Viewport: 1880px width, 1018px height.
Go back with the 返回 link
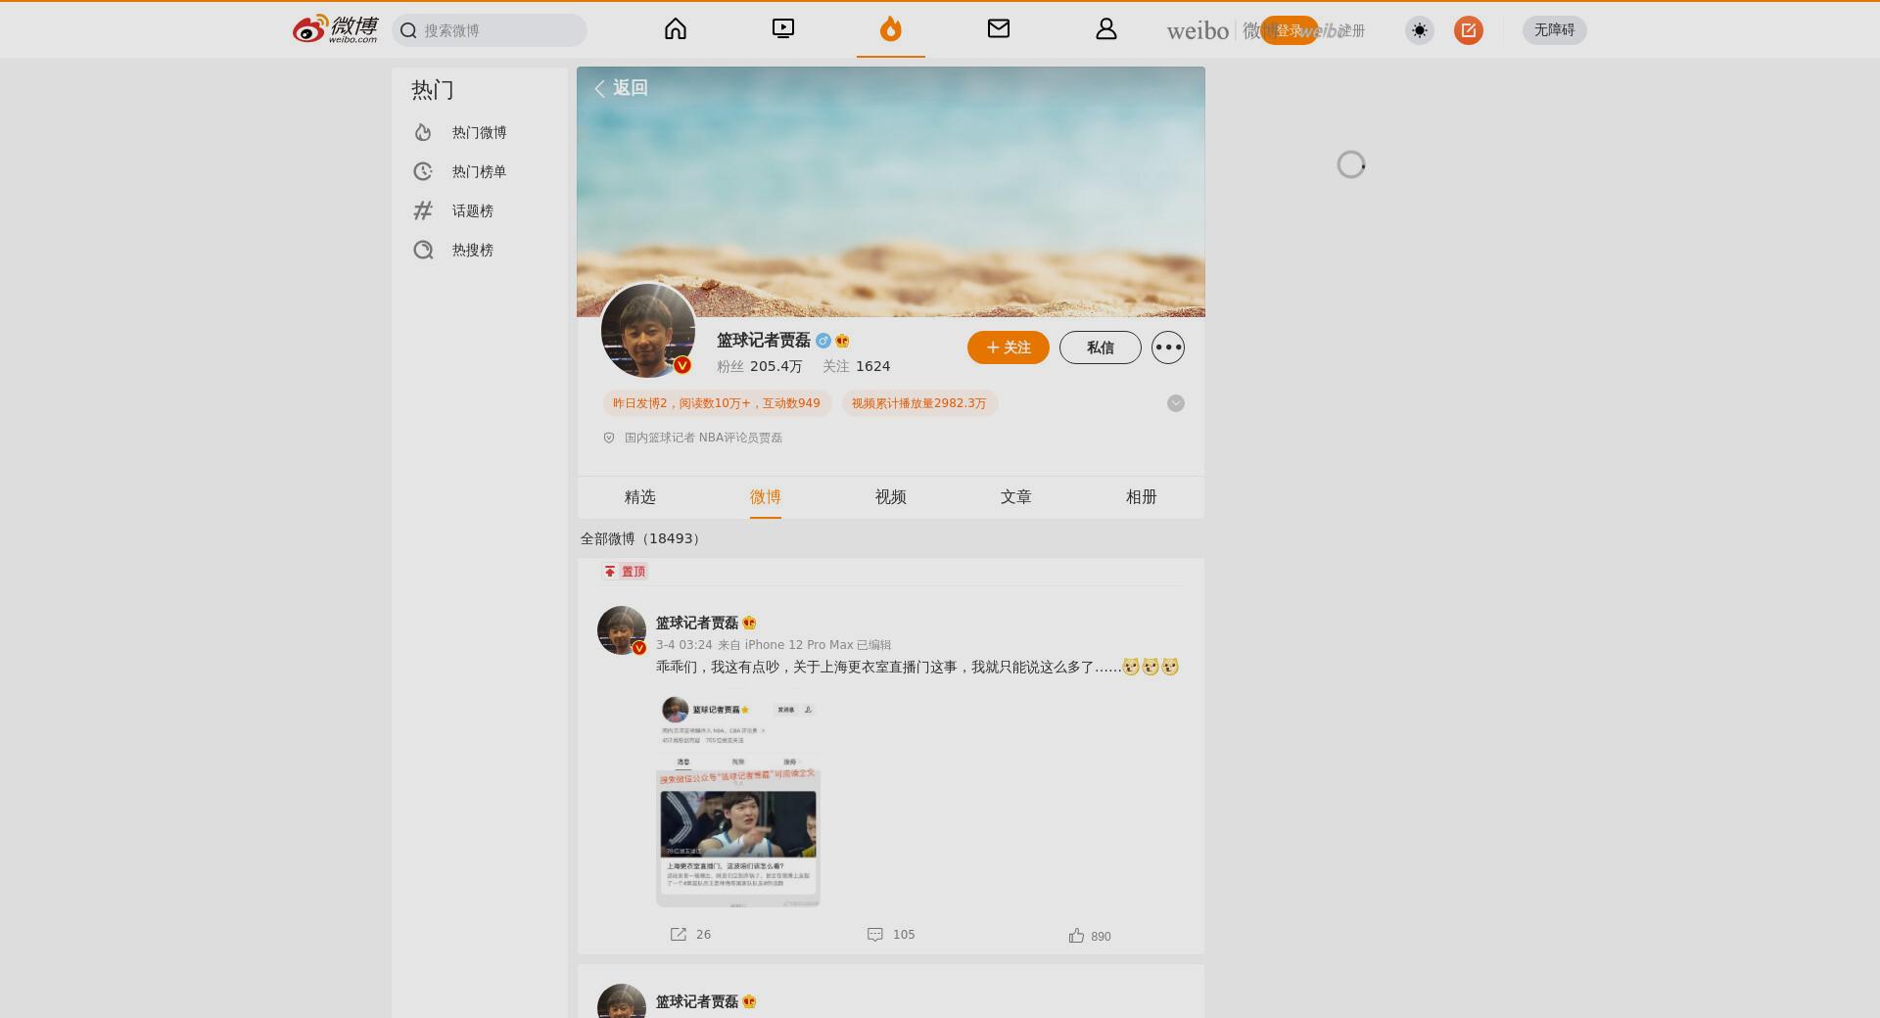(x=621, y=88)
